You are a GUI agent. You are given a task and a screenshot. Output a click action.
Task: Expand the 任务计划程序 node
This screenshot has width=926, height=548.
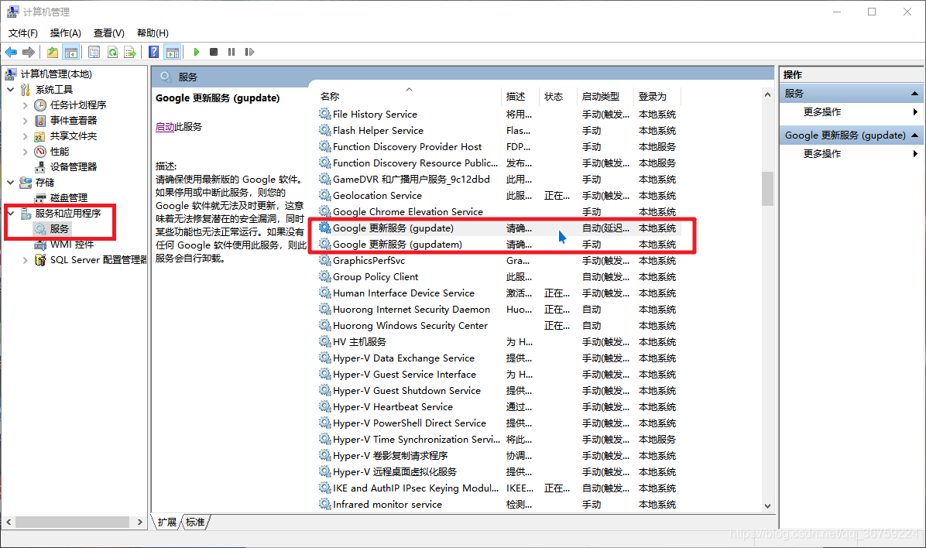(25, 105)
